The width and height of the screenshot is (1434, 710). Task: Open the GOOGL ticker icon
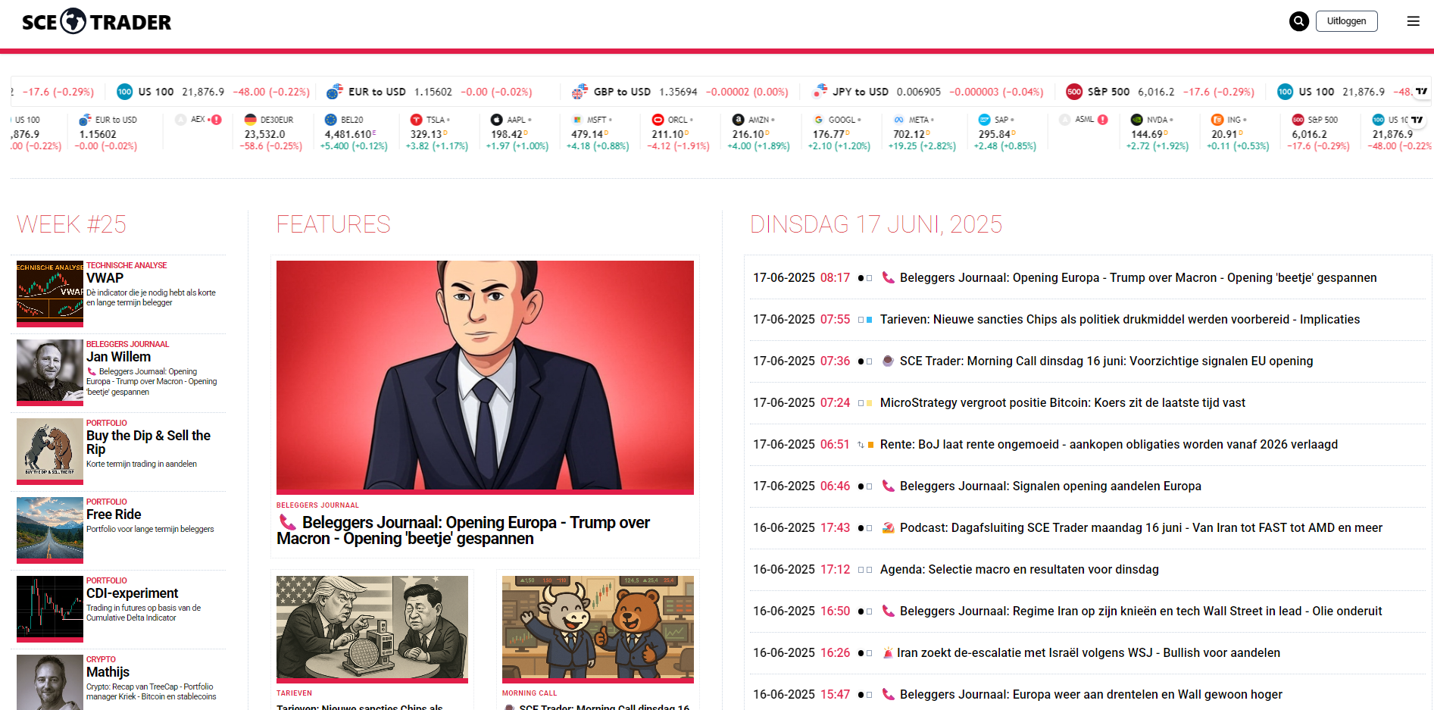pos(819,120)
